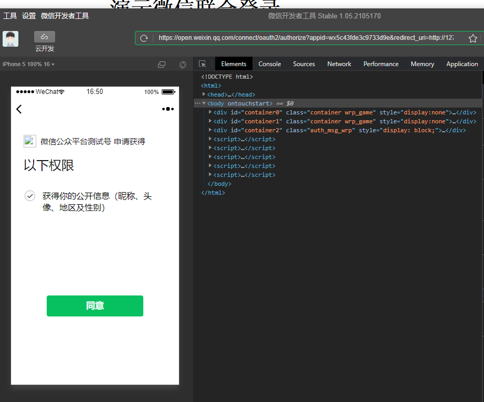Toggle the public info permission checkmark
This screenshot has width=484, height=402.
click(x=30, y=196)
